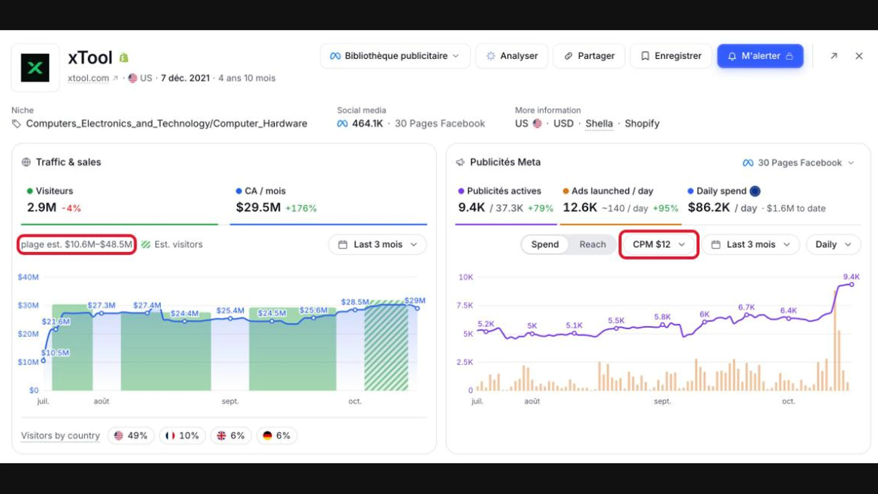Click the calendar icon in the Publicités Meta period selector
Viewport: 878px width, 494px height.
[x=716, y=245]
